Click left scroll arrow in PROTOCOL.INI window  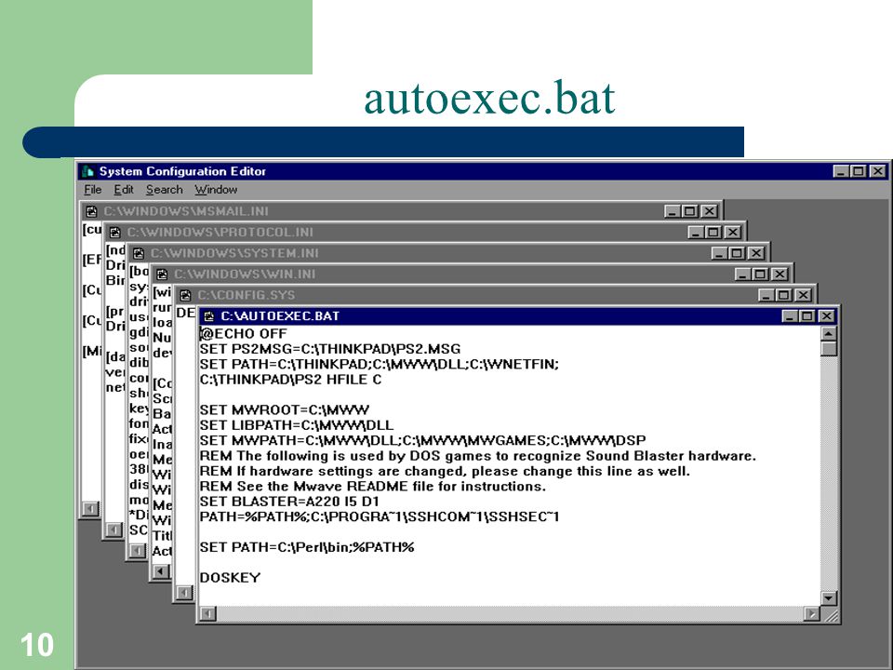pos(113,529)
